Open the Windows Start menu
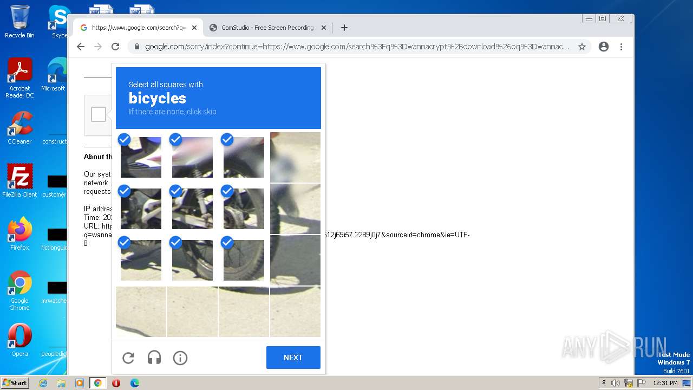The image size is (693, 390). point(15,383)
